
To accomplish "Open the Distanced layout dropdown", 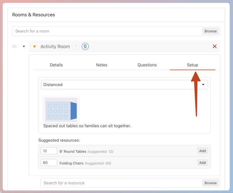I will (x=124, y=85).
